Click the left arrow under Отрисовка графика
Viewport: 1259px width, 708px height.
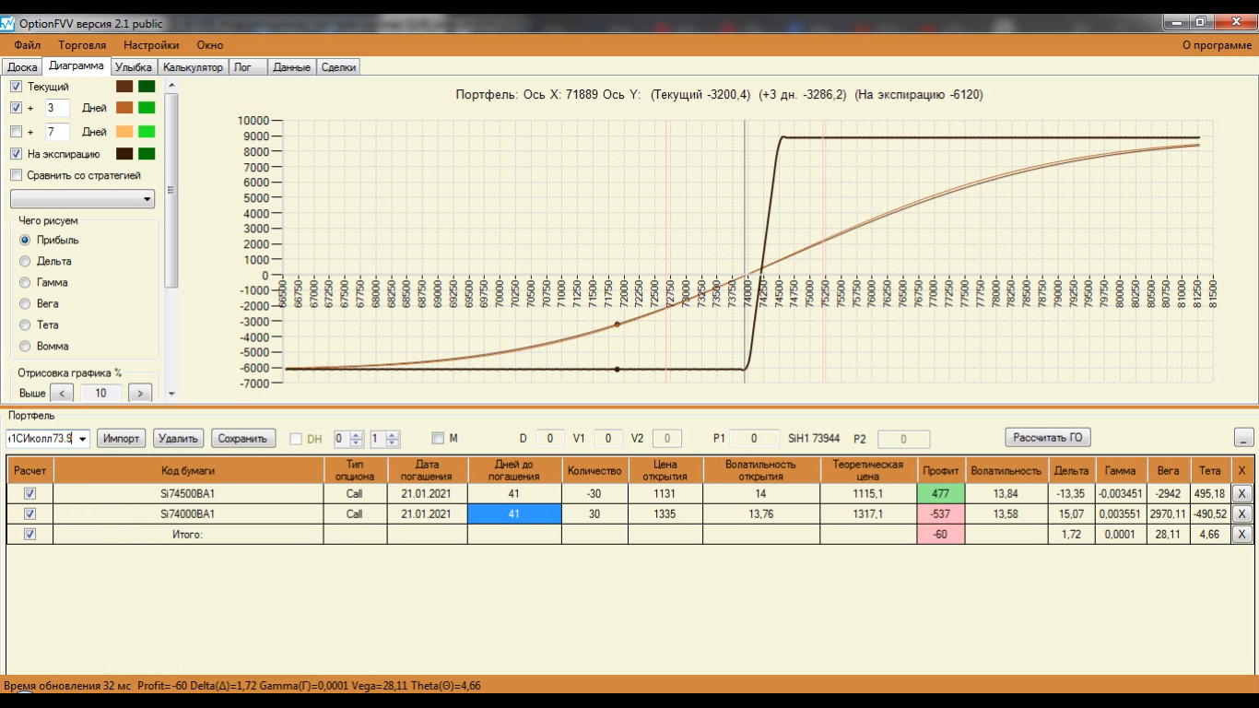coord(61,394)
